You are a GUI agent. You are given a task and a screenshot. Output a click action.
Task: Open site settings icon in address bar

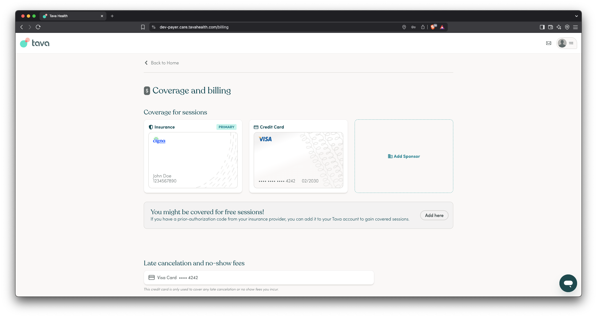(154, 27)
